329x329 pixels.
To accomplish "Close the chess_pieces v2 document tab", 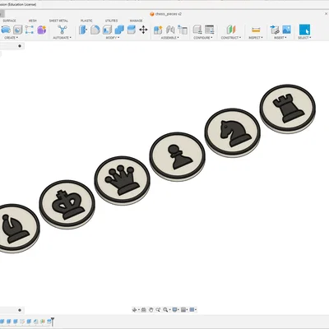I will coord(327,14).
